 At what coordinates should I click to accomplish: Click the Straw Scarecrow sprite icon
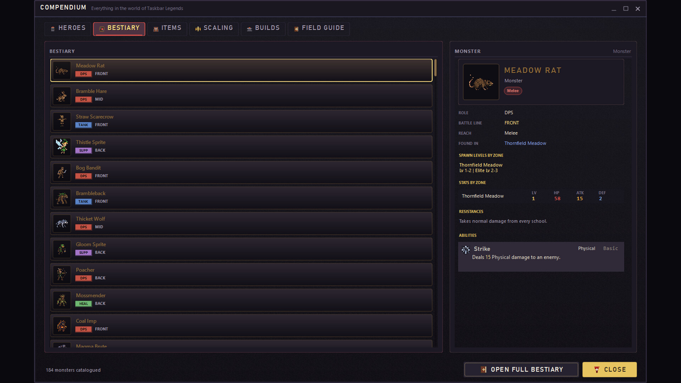coord(62,122)
